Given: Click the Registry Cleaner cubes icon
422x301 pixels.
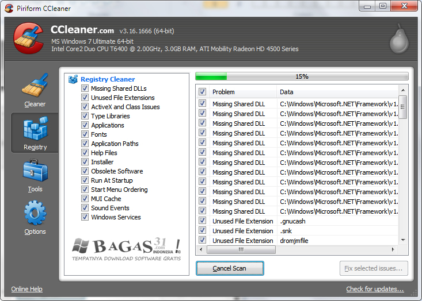Looking at the screenshot, I should (x=73, y=79).
